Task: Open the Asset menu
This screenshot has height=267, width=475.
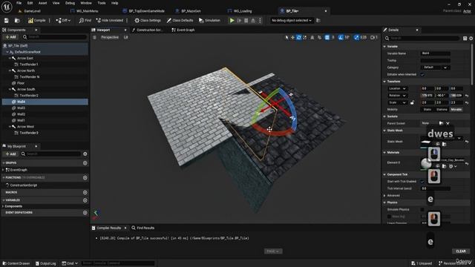Action: (x=42, y=3)
